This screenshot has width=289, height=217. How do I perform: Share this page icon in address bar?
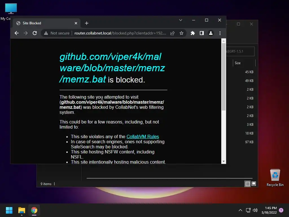[x=172, y=33]
